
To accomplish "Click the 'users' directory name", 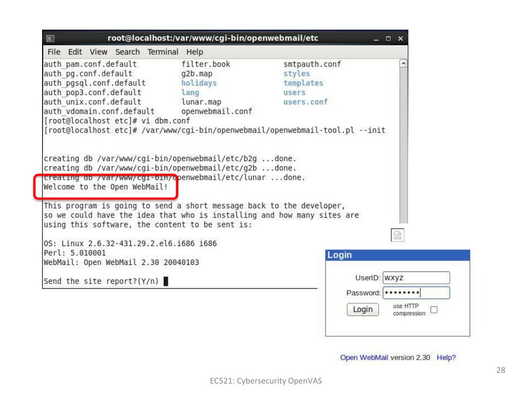I will [295, 92].
